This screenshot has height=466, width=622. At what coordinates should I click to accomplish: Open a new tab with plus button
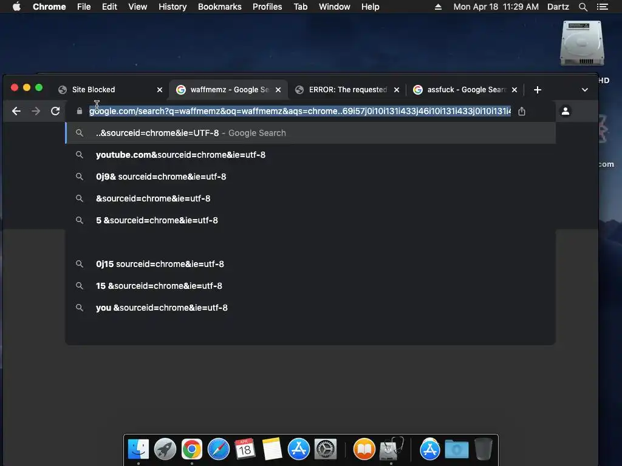pyautogui.click(x=538, y=90)
